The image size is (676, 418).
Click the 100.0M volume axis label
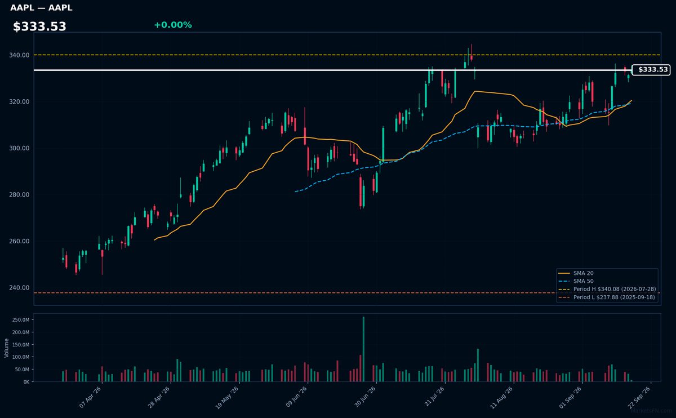point(20,357)
